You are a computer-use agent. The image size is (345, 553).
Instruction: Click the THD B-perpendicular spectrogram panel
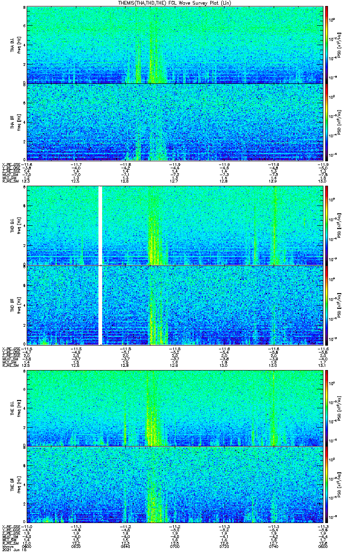click(175, 225)
